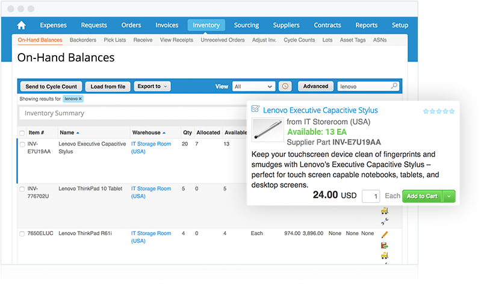Expand the View dropdown set to All

(x=253, y=87)
